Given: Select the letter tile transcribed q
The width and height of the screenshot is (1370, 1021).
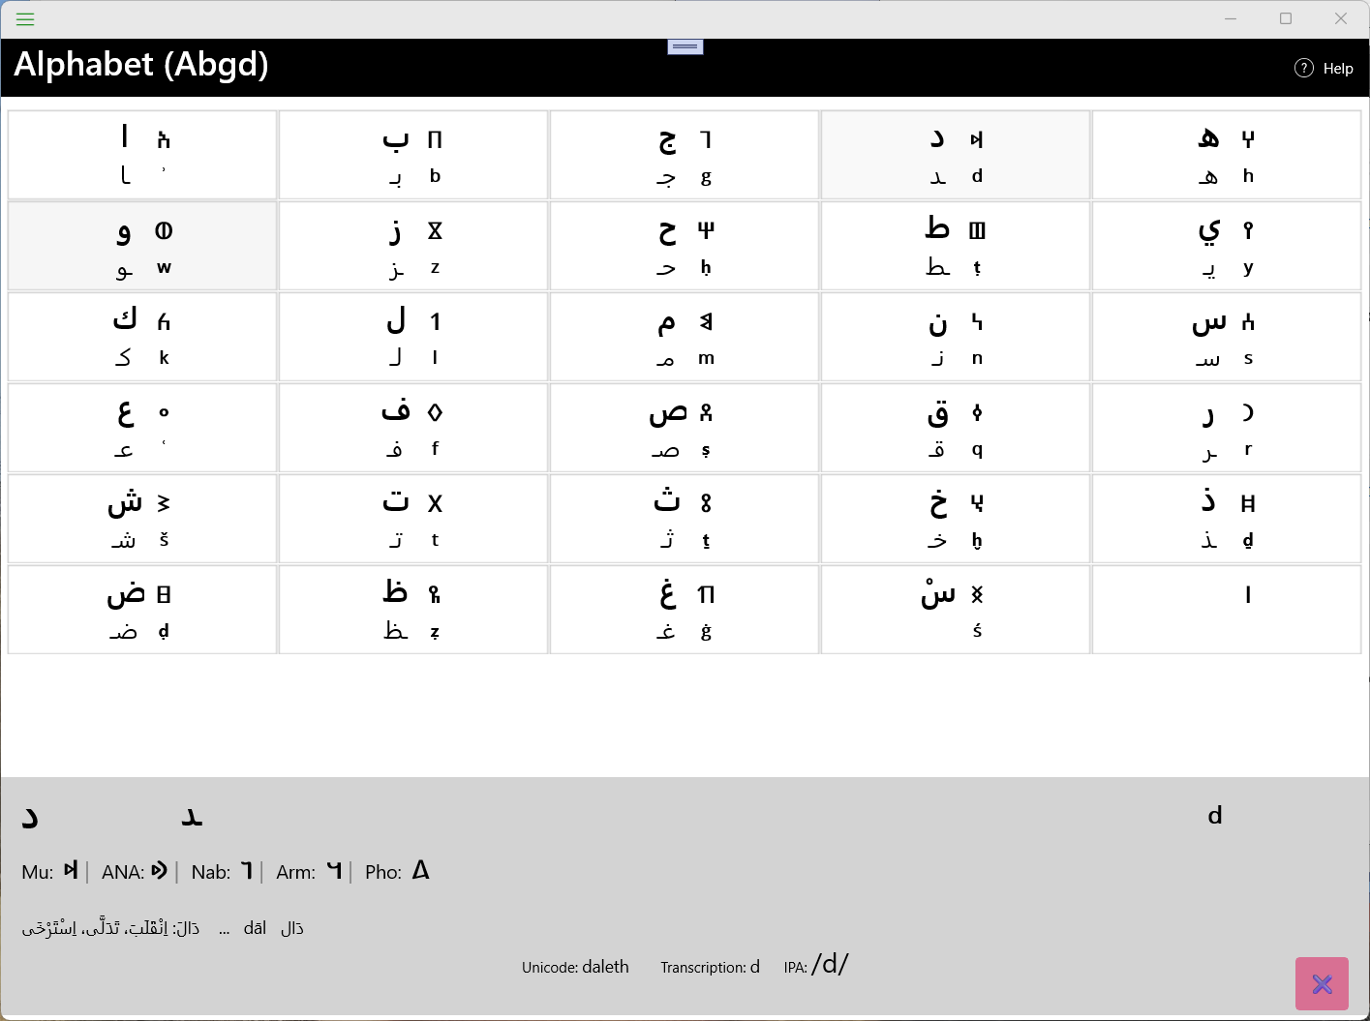Looking at the screenshot, I should point(956,428).
